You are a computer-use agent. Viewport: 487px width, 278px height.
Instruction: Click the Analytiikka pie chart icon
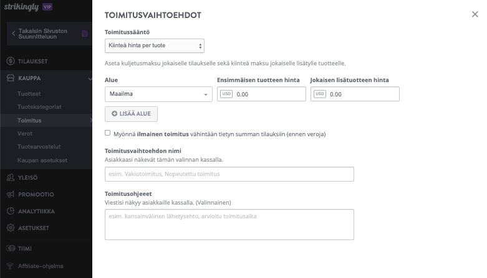[11, 211]
